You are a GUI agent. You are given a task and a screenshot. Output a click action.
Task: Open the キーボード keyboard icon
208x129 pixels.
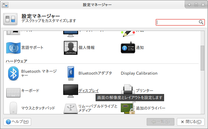(x=13, y=93)
